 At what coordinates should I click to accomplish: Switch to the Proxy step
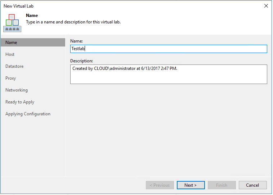(x=11, y=78)
